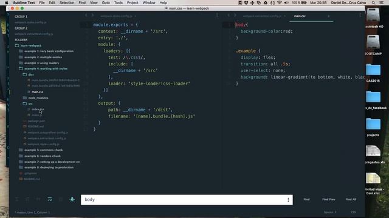Viewport: 389px width, 218px height.
Task: Select webpack.styles.config.js tab in left pane
Action: (116, 16)
